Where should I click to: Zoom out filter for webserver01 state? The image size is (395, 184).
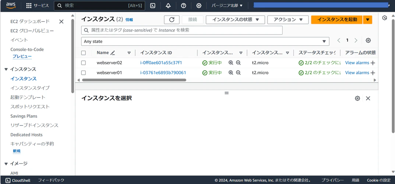pos(238,73)
